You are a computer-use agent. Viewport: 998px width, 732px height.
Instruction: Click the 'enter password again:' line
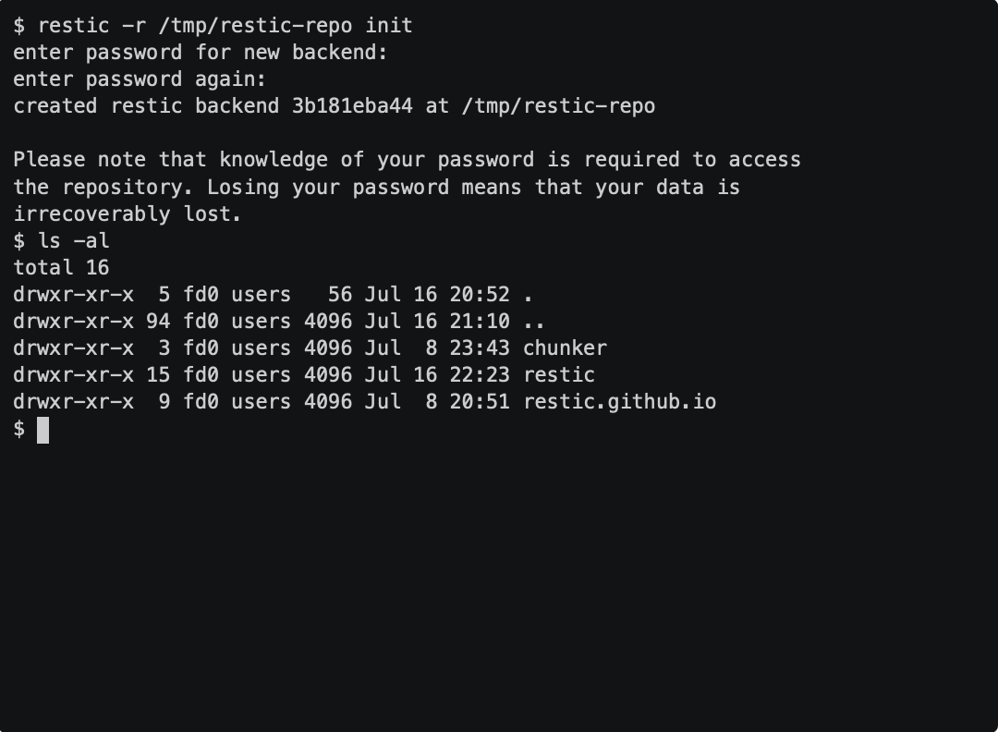click(x=140, y=79)
